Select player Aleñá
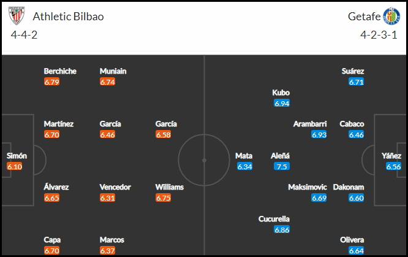The width and height of the screenshot is (408, 257). [x=280, y=156]
